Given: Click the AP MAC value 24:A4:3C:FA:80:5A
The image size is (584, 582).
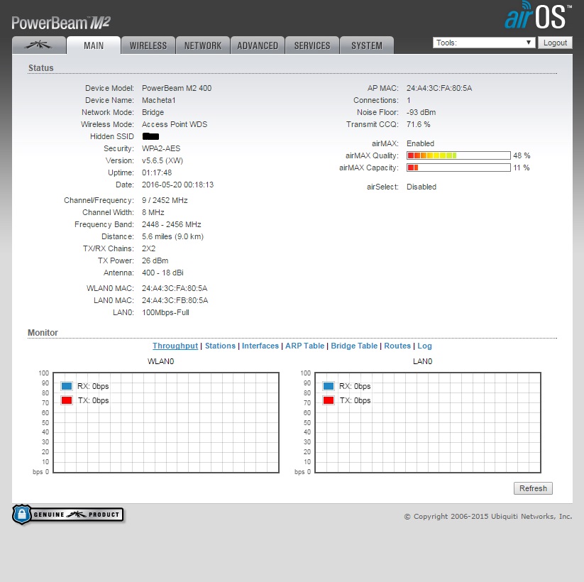Looking at the screenshot, I should (439, 88).
